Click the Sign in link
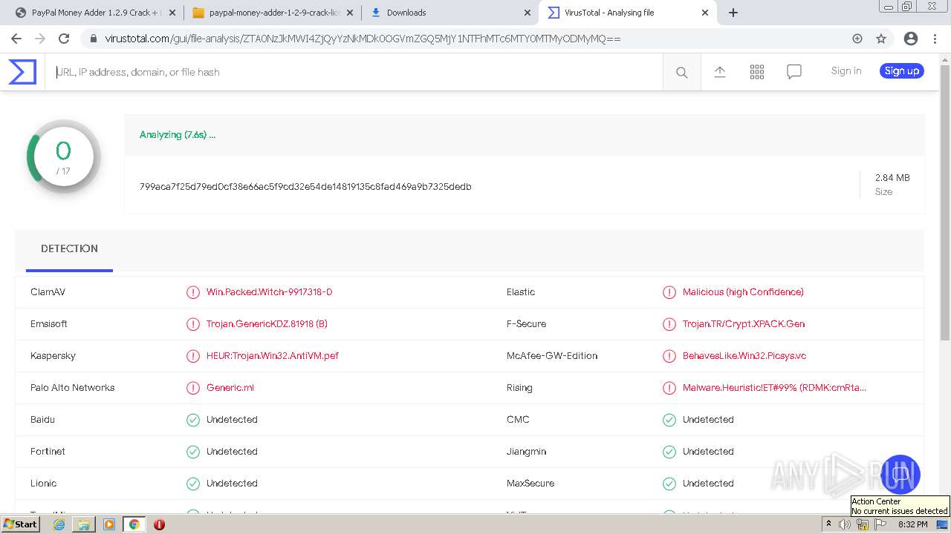Viewport: 951px width, 534px height. pyautogui.click(x=846, y=71)
